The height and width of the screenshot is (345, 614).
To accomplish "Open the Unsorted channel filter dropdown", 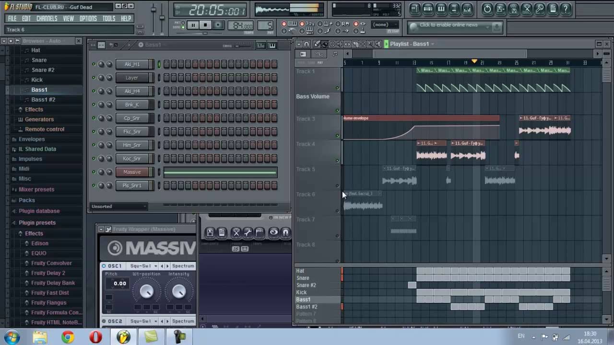I will 118,207.
